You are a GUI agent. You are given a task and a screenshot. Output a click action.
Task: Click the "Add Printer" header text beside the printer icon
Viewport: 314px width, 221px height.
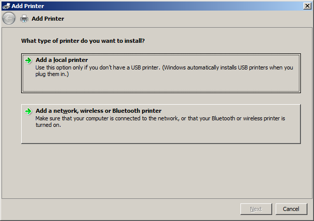tap(48, 19)
